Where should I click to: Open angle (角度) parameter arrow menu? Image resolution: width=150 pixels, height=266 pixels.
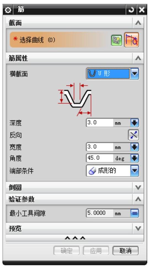[135, 158]
